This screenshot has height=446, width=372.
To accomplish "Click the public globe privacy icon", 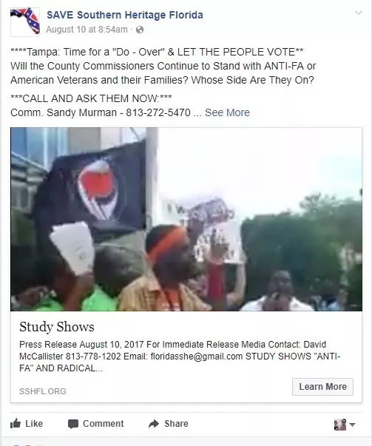I will point(140,30).
